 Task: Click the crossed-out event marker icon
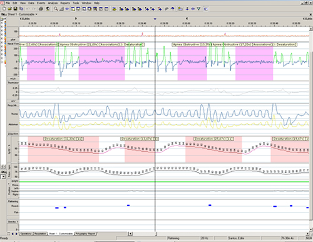coord(160,9)
